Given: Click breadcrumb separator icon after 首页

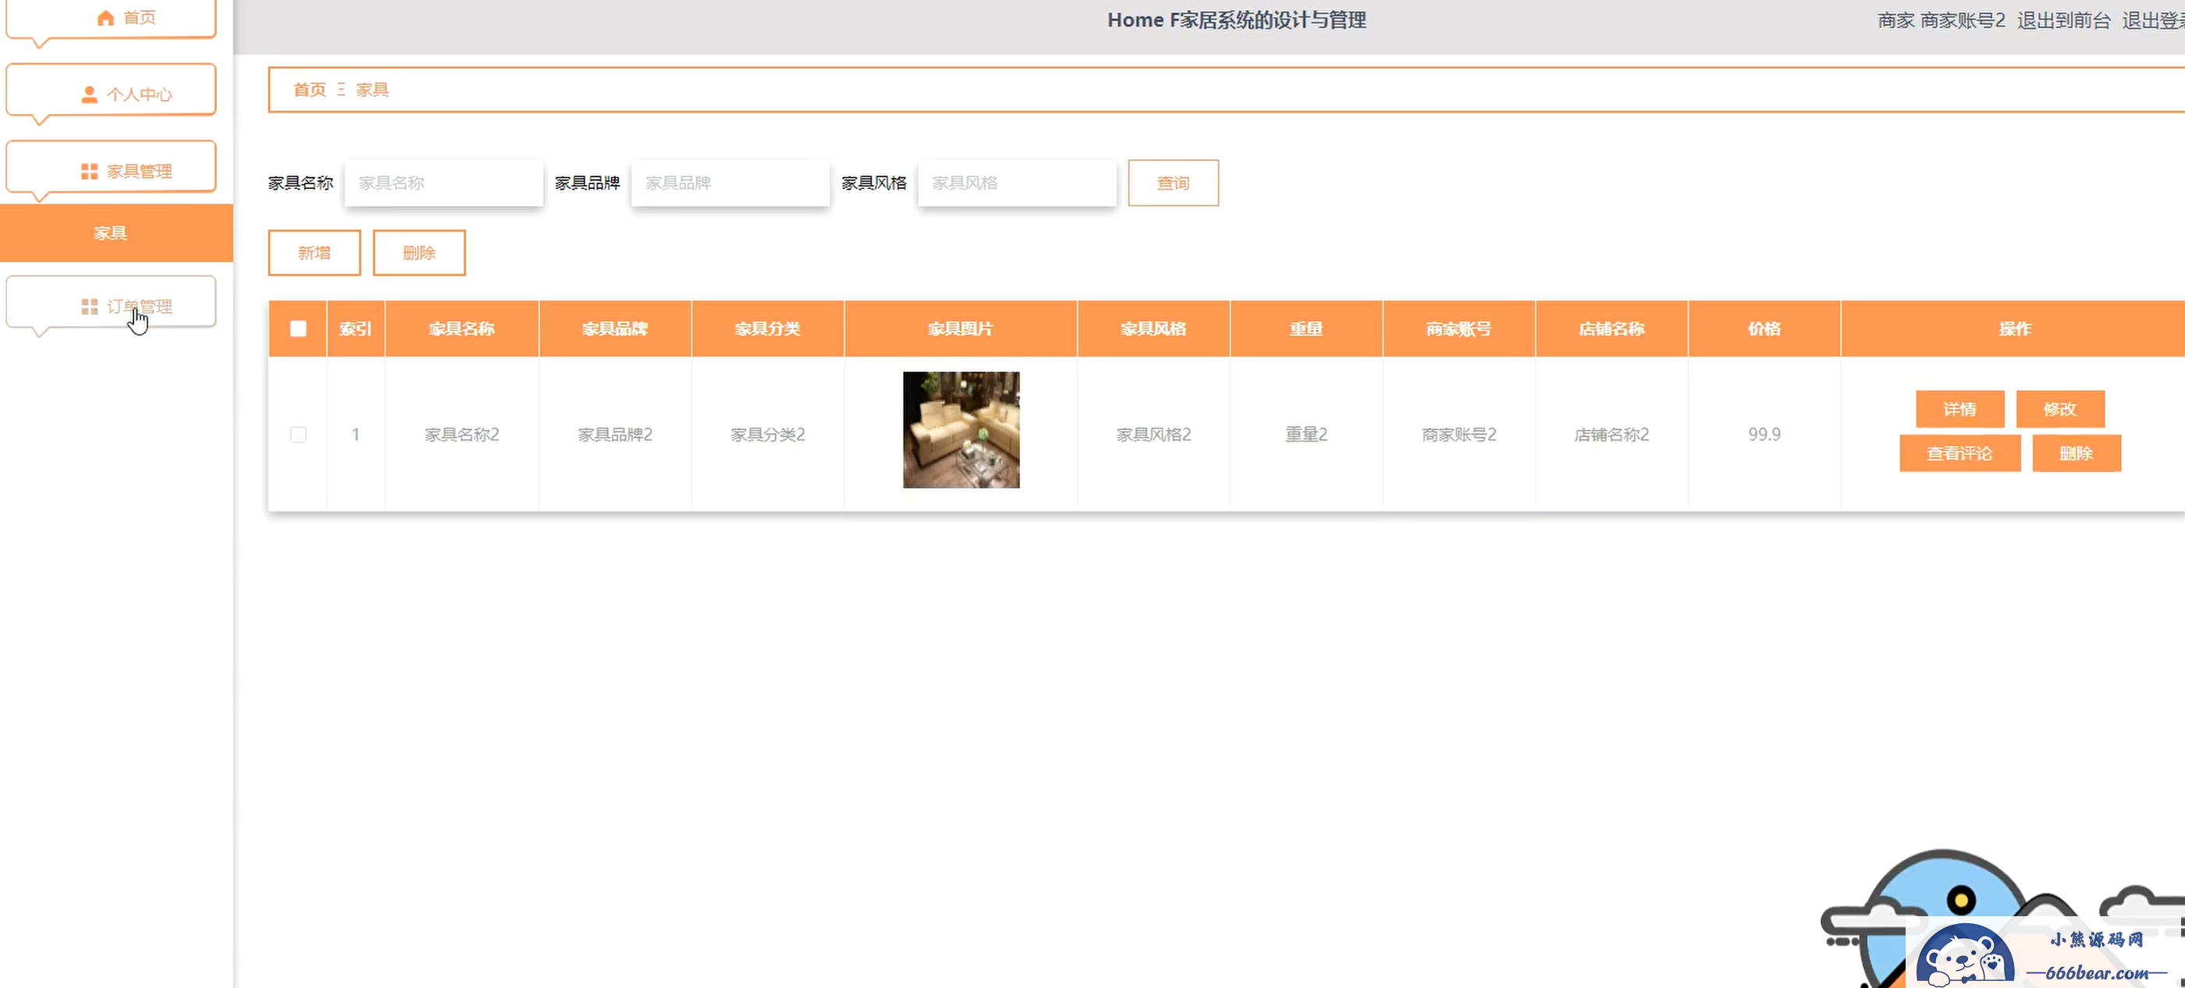Looking at the screenshot, I should [341, 90].
